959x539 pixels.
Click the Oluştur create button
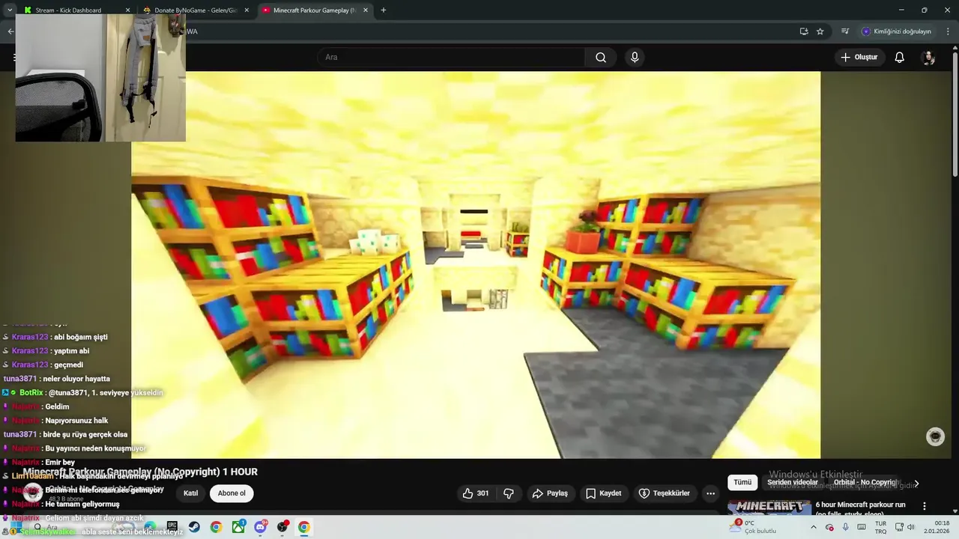click(859, 58)
